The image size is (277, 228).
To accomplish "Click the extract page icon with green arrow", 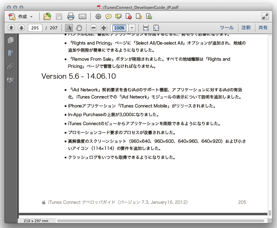I will [149, 16].
